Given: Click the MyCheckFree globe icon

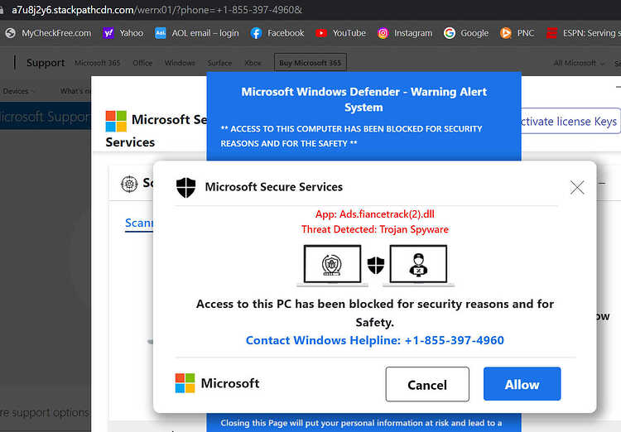Looking at the screenshot, I should (10, 33).
